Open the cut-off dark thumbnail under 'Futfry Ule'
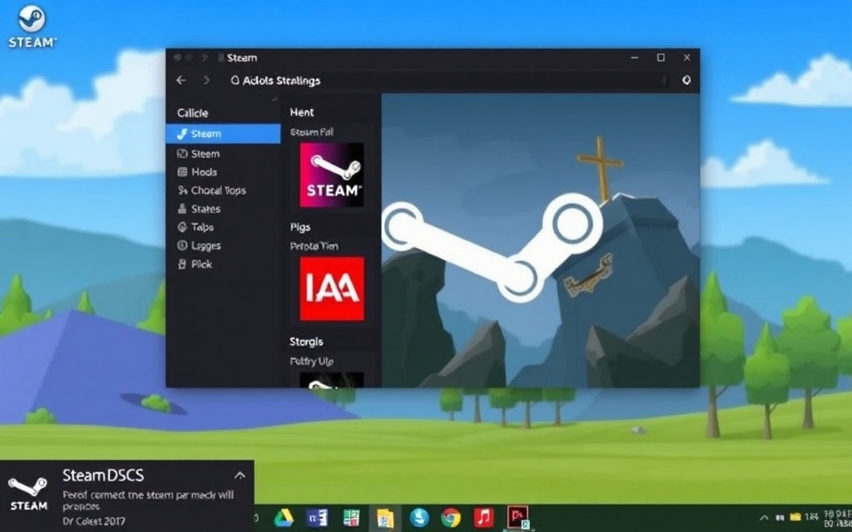Image resolution: width=852 pixels, height=532 pixels. tap(332, 379)
